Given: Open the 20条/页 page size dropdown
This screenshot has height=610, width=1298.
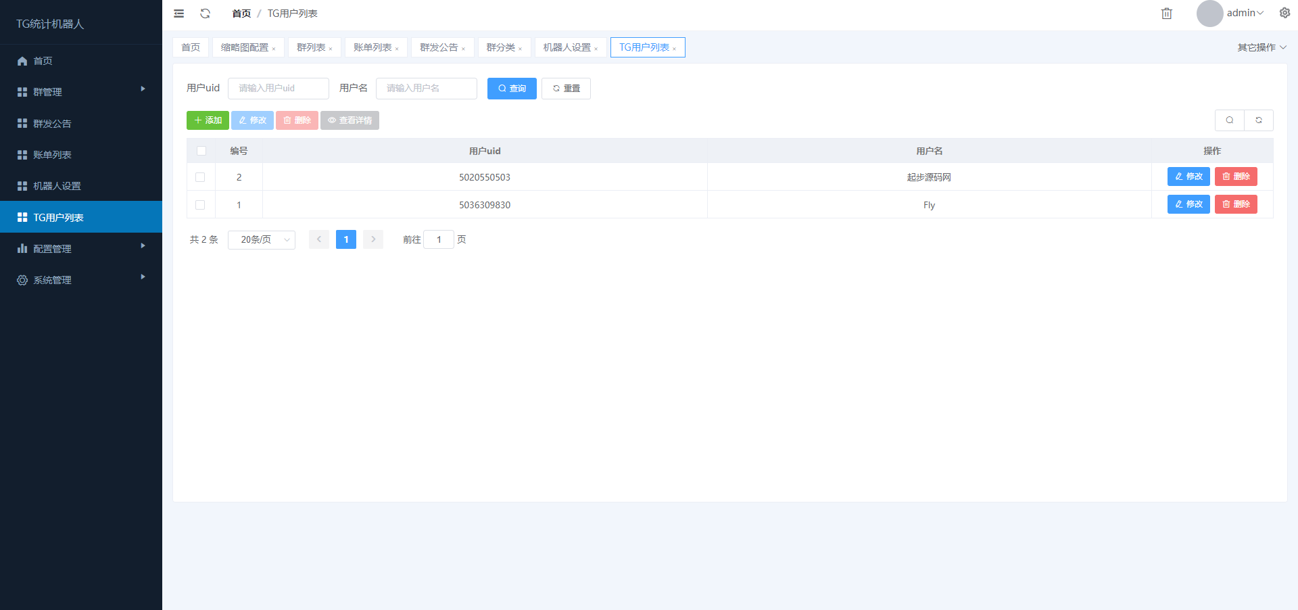Looking at the screenshot, I should 262,239.
